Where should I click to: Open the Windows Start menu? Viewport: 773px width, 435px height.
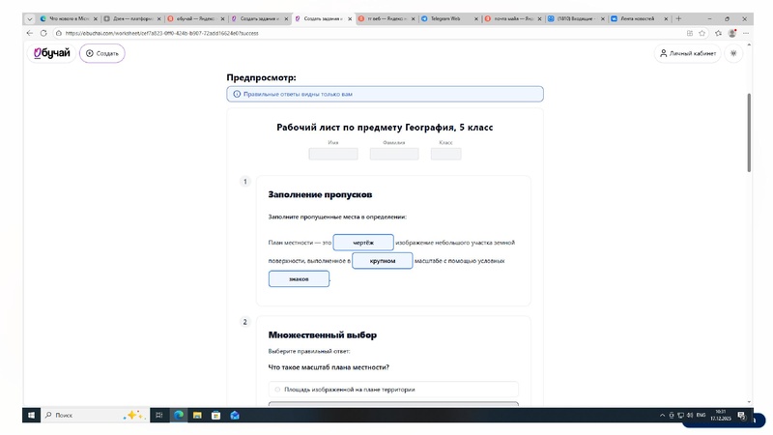pyautogui.click(x=31, y=416)
